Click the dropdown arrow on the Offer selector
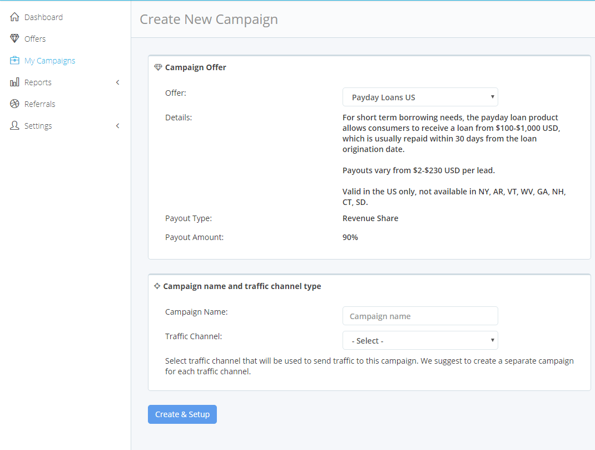This screenshot has width=595, height=450. pyautogui.click(x=492, y=96)
